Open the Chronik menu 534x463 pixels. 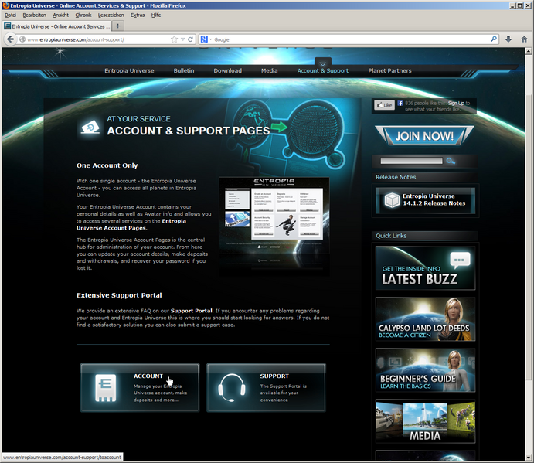pos(83,15)
